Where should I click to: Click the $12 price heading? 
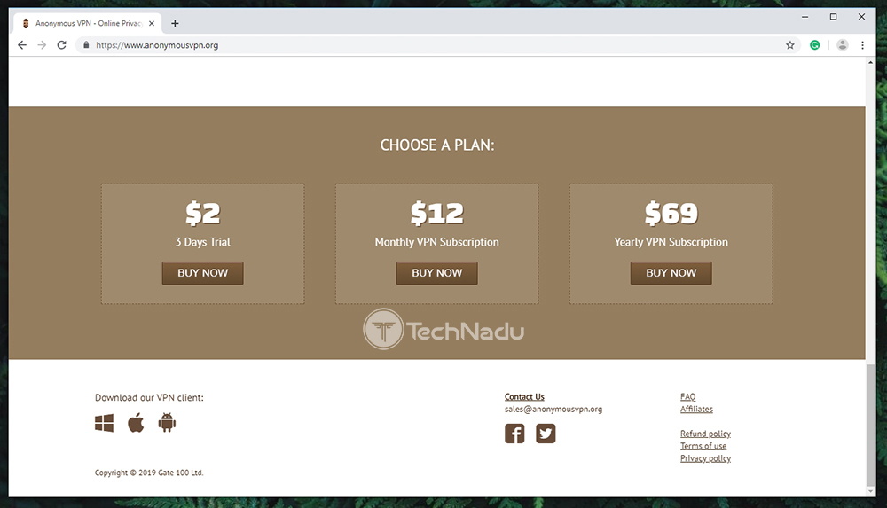[x=436, y=214]
